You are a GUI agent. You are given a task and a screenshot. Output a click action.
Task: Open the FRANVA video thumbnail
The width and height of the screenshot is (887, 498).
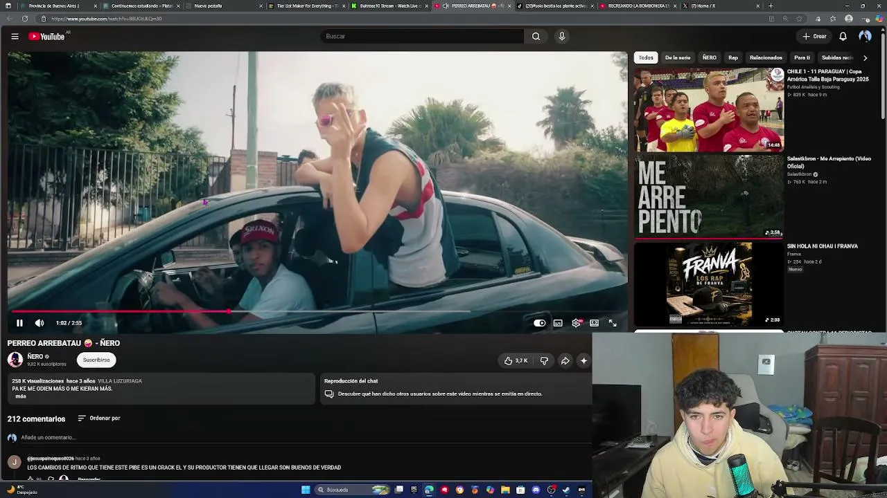(x=709, y=284)
